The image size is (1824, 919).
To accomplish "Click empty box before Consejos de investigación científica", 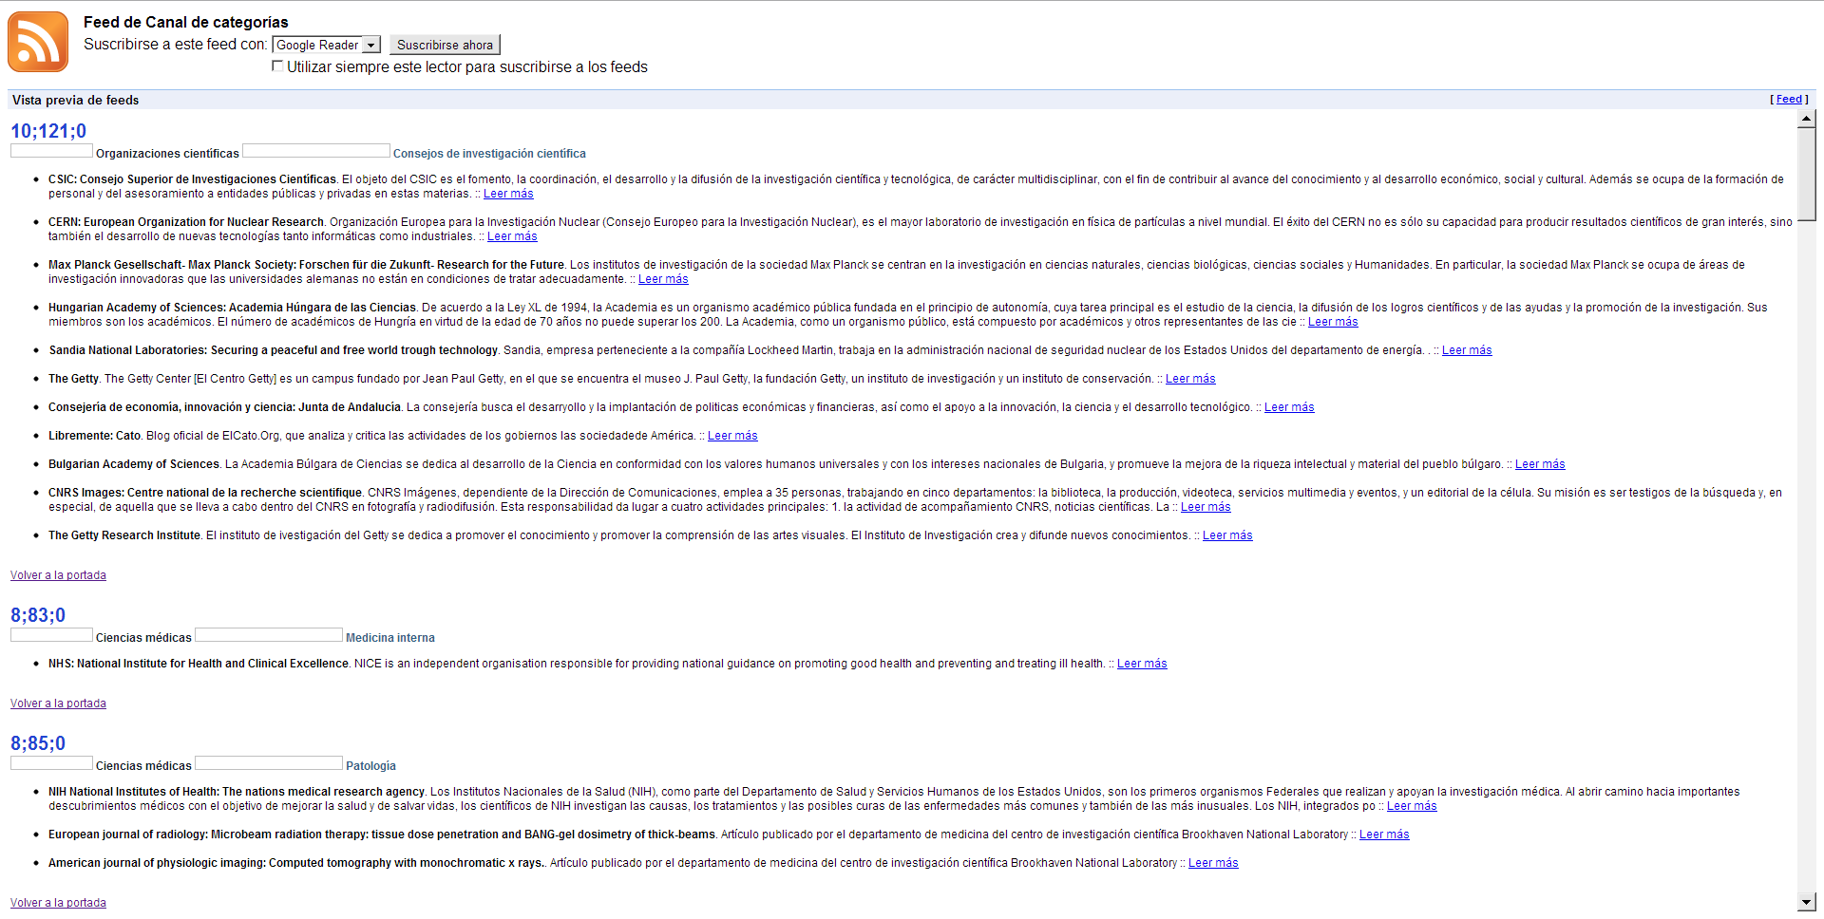I will tap(316, 151).
